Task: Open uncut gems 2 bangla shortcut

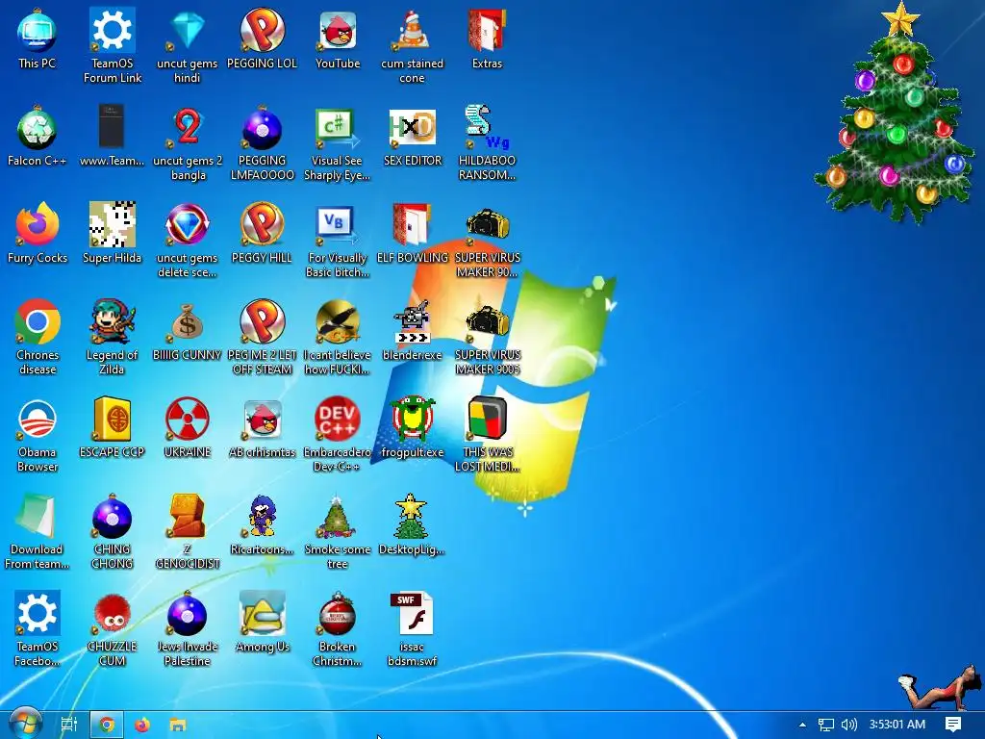Action: [188, 143]
